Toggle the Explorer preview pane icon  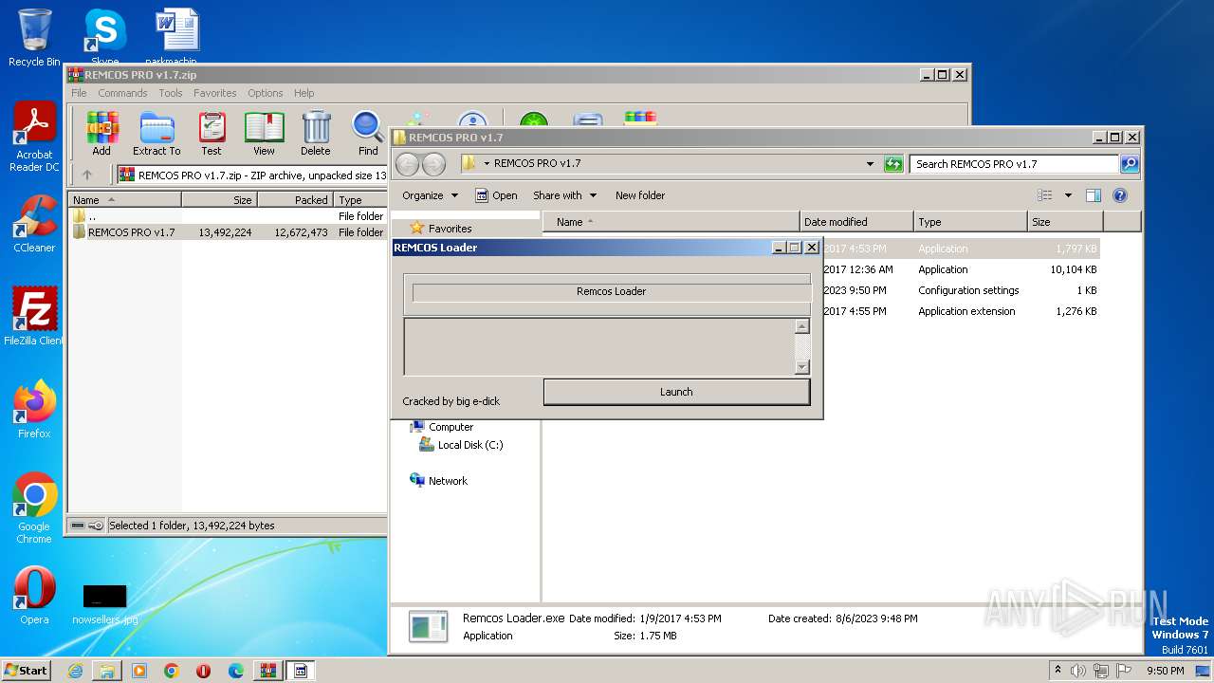click(x=1094, y=195)
